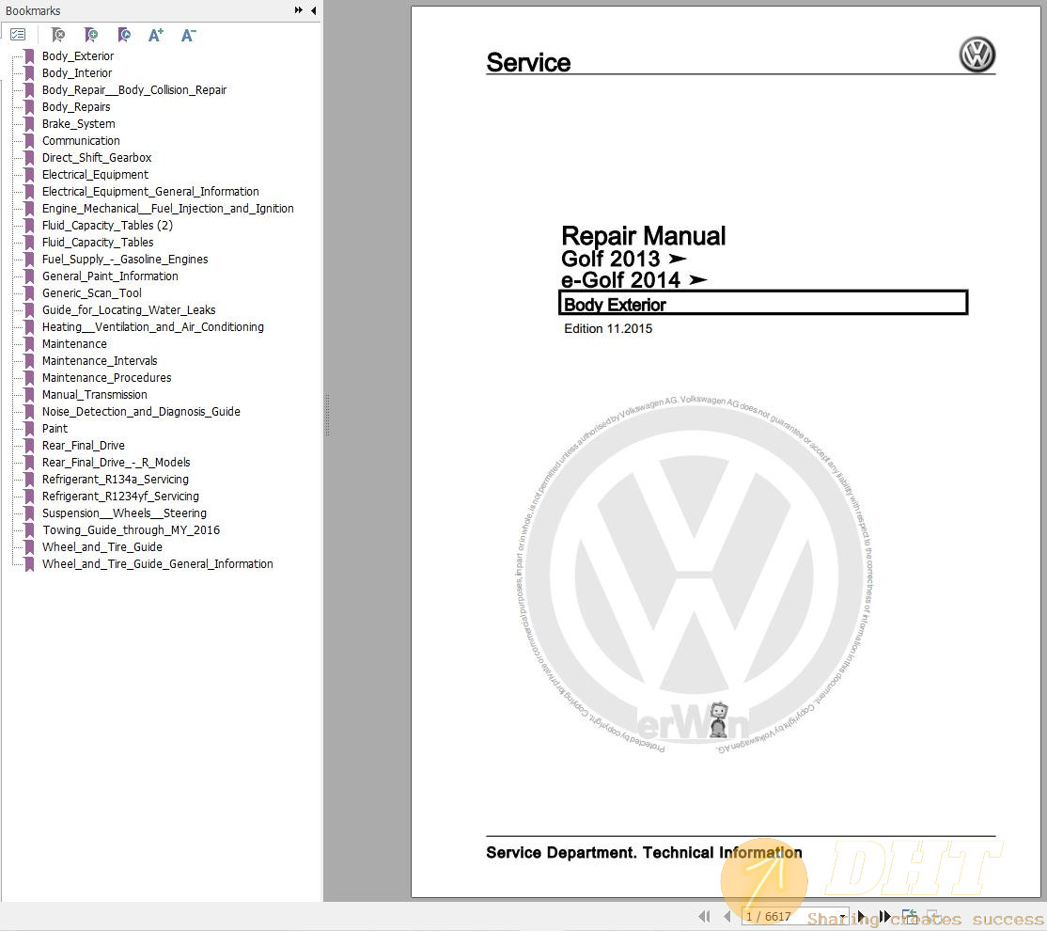This screenshot has width=1047, height=931.
Task: Go to the General_Paint_Information bookmark
Action: (110, 276)
